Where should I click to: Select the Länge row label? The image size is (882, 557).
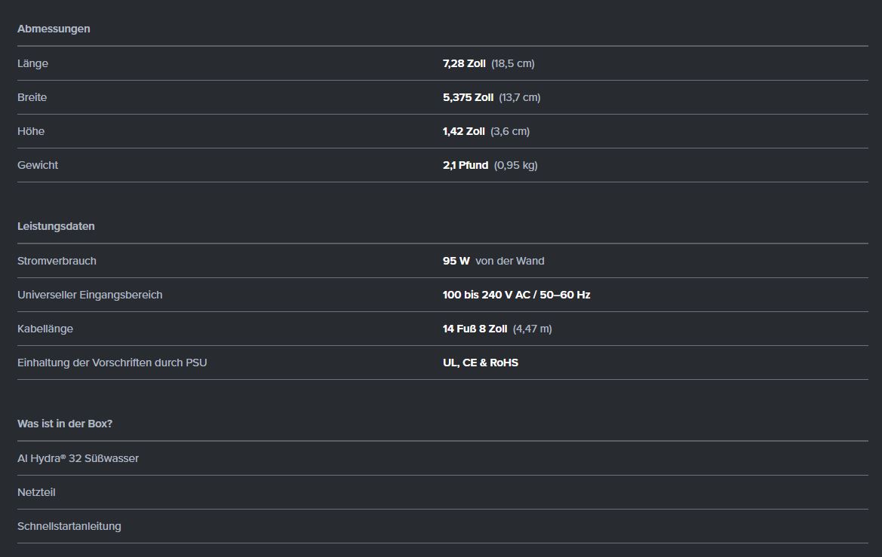pos(32,63)
